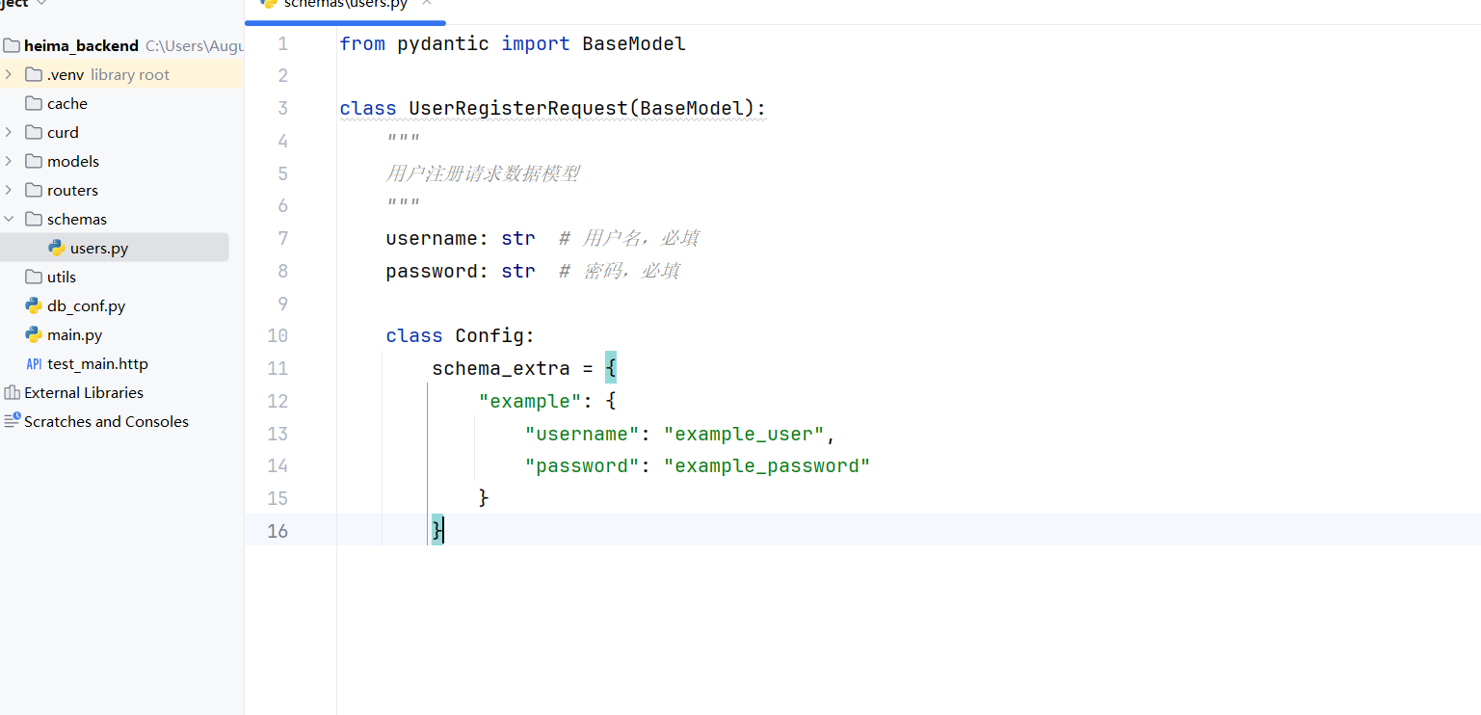This screenshot has width=1481, height=715.
Task: Click the users.py Python file icon
Action: 56,248
